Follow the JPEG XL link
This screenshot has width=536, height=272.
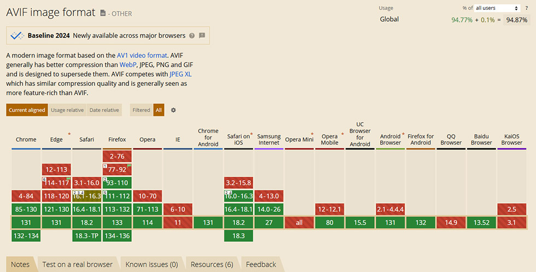coord(180,74)
